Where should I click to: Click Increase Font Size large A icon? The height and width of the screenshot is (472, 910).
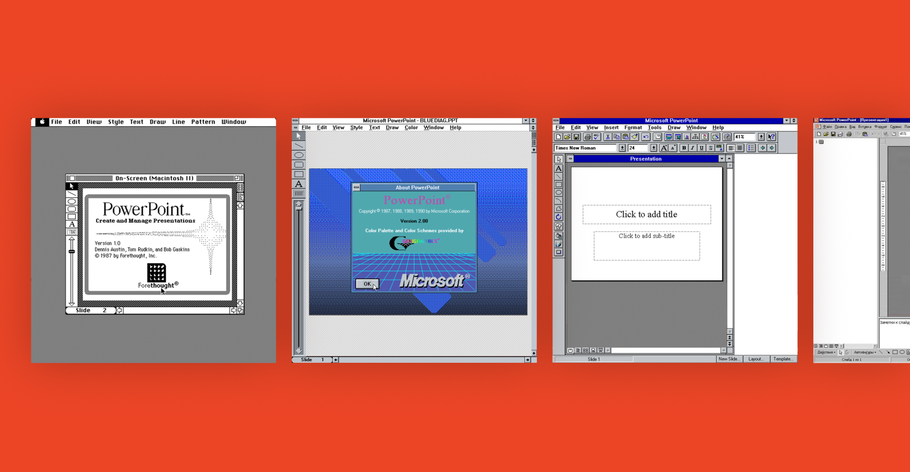664,148
